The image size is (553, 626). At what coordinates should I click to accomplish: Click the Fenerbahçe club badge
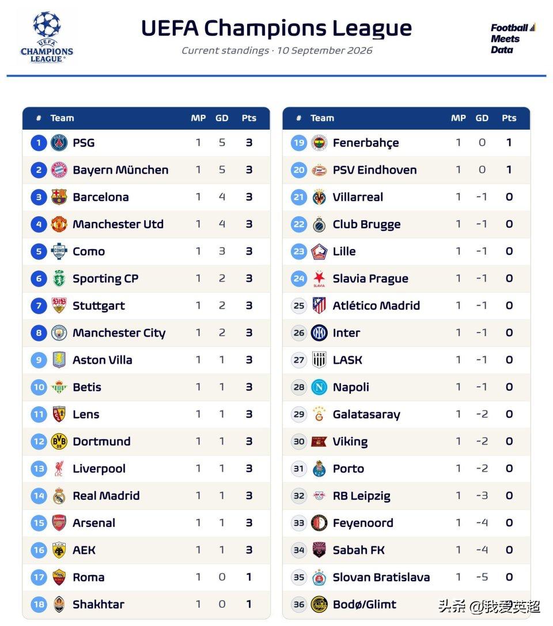click(x=319, y=142)
